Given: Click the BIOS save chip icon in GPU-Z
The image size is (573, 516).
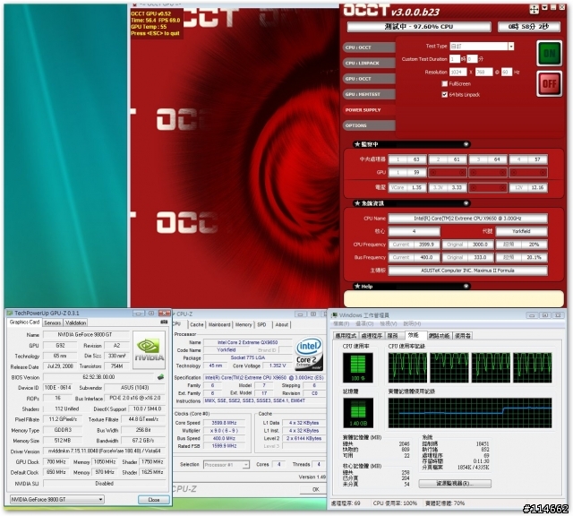Looking at the screenshot, I should tap(160, 376).
